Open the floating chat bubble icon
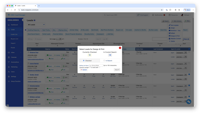Image resolution: width=201 pixels, height=114 pixels. (189, 102)
